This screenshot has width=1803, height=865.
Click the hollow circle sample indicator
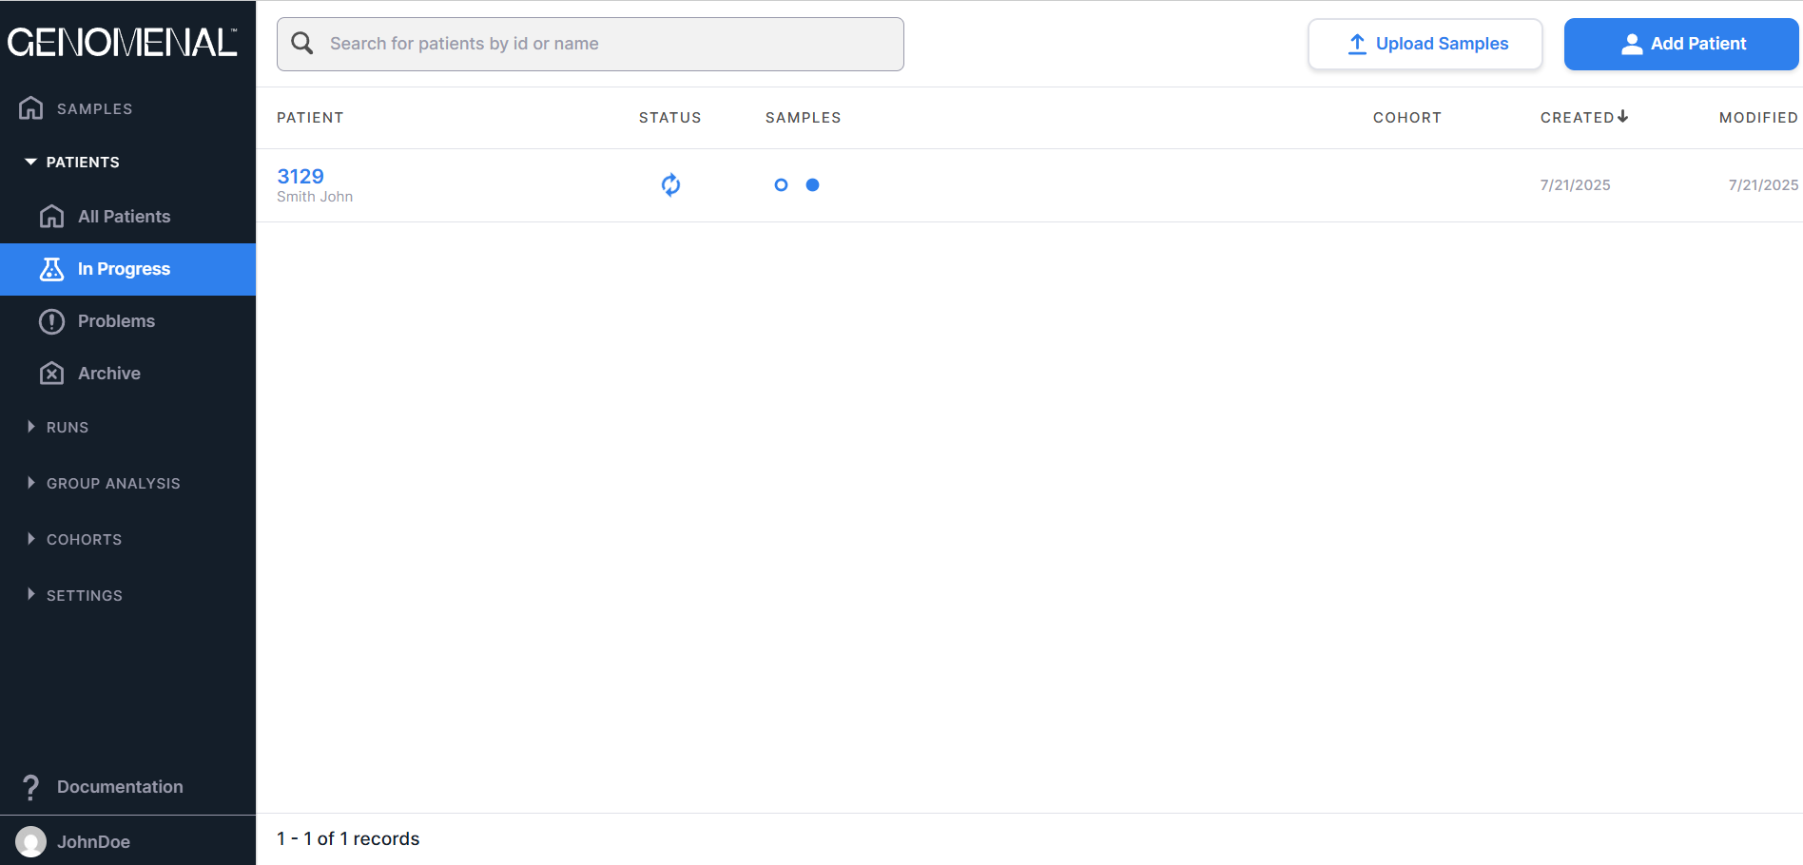pos(781,185)
